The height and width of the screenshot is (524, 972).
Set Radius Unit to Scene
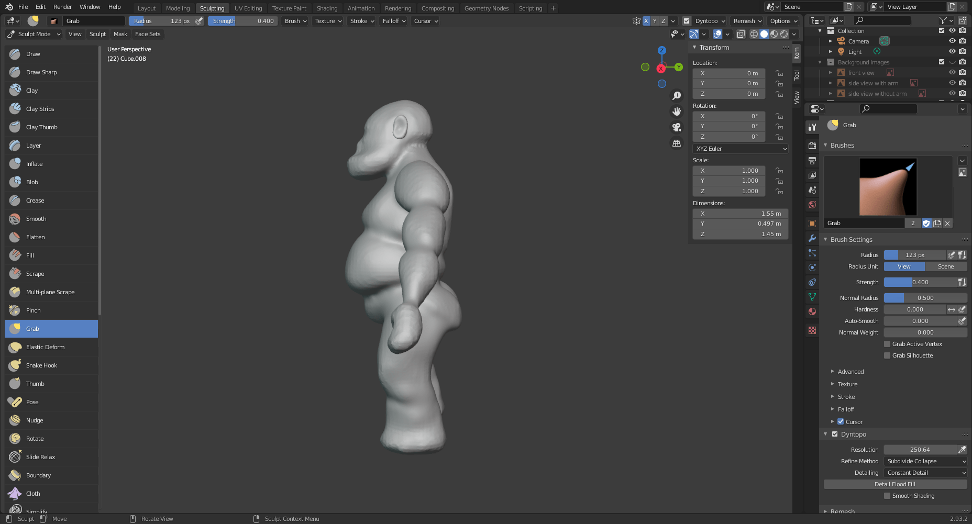point(945,266)
